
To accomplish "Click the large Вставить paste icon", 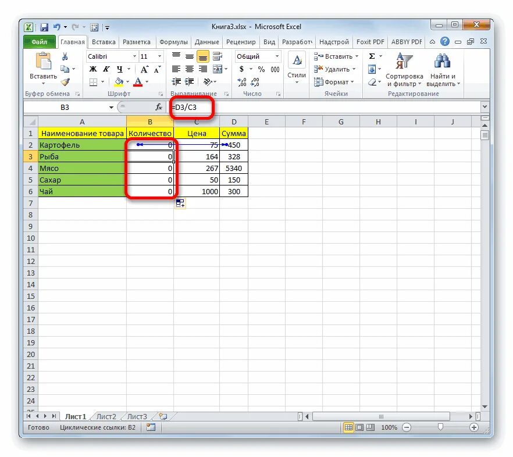I will pyautogui.click(x=44, y=62).
